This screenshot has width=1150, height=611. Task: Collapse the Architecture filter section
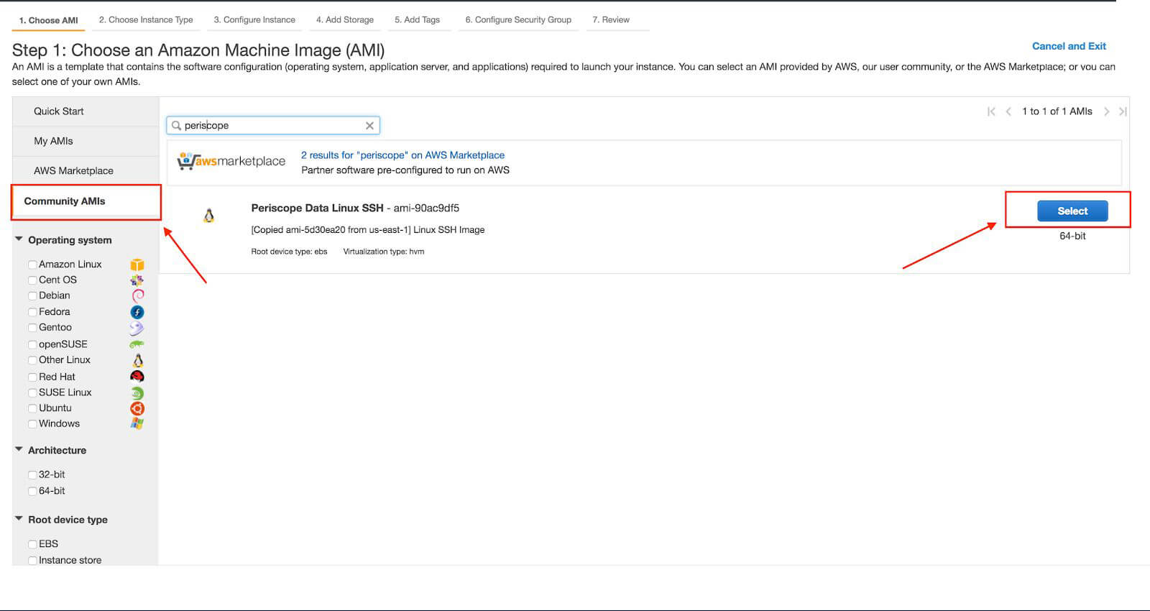pos(19,449)
